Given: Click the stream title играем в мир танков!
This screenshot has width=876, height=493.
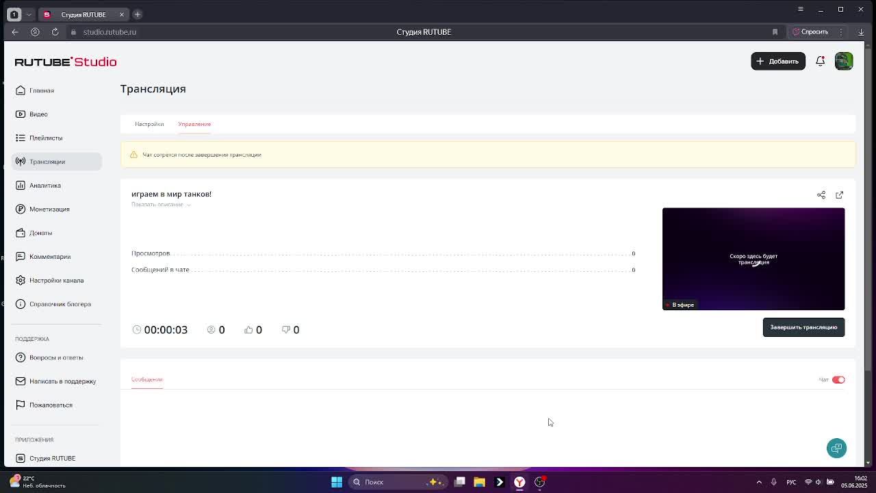Looking at the screenshot, I should (171, 194).
